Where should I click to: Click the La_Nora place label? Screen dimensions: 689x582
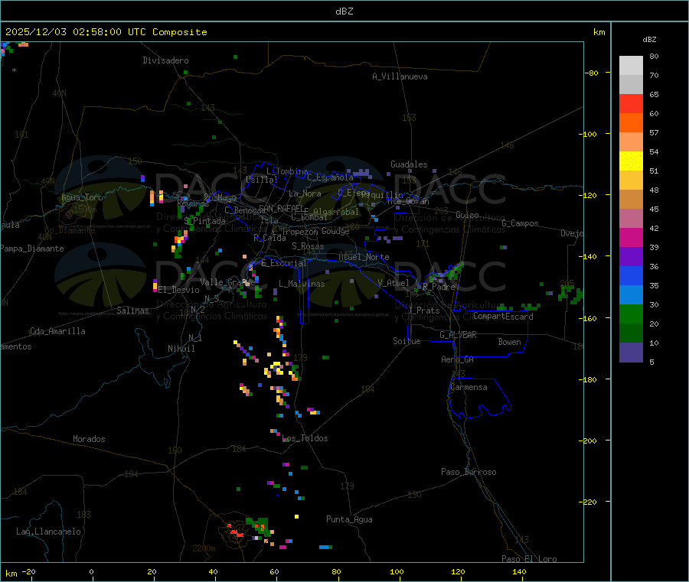coord(305,193)
